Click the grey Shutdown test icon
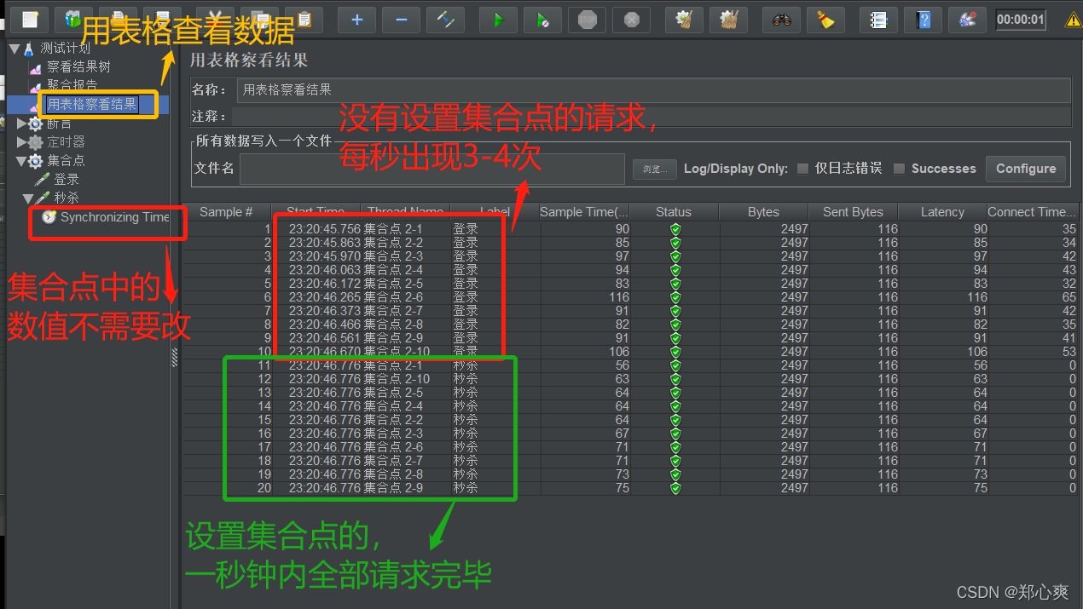The width and height of the screenshot is (1083, 609). tap(631, 19)
